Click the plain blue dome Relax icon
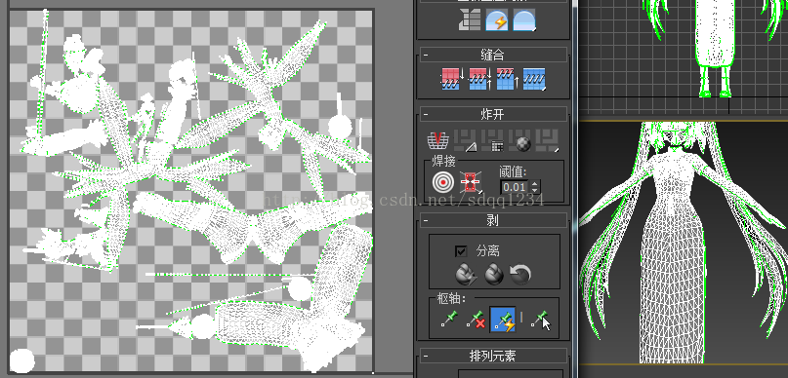Viewport: 788px width, 378px height. coord(524,20)
